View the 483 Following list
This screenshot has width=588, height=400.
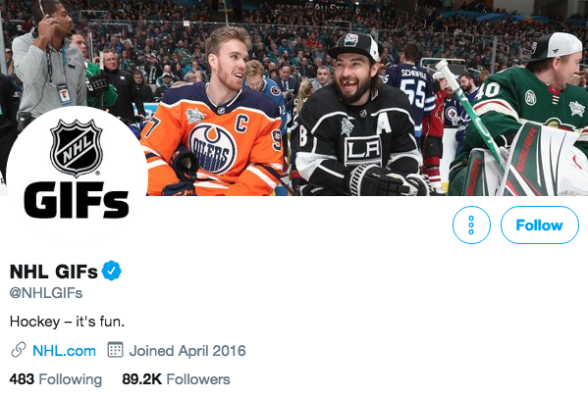tap(56, 379)
